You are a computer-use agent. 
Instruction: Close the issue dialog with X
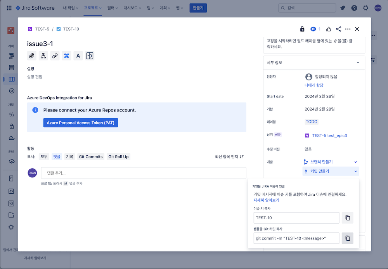click(357, 29)
